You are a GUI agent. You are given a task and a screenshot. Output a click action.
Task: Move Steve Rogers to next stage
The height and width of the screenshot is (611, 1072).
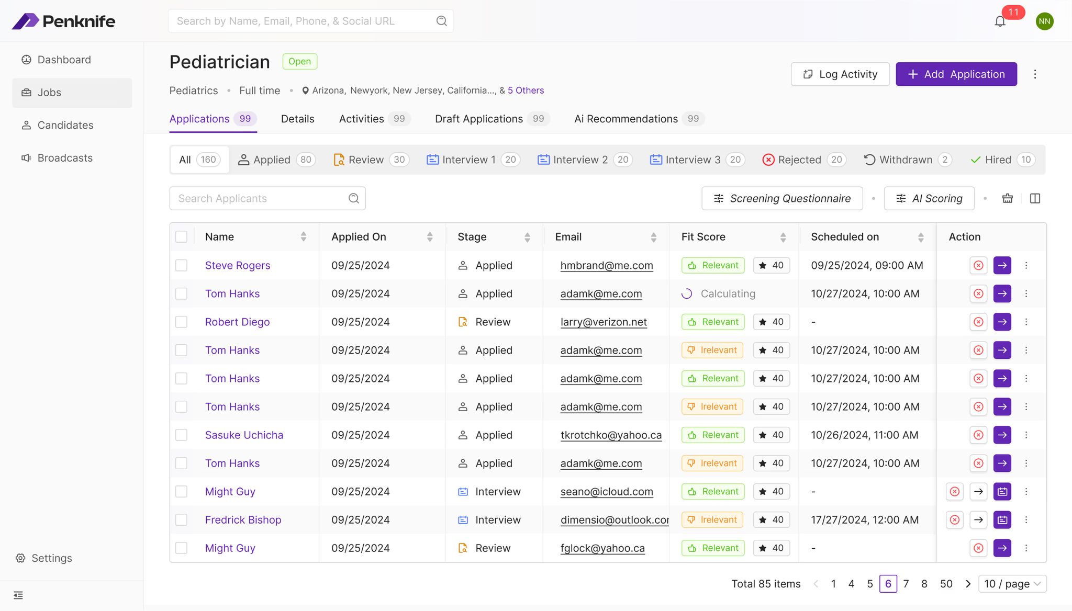(x=1002, y=265)
